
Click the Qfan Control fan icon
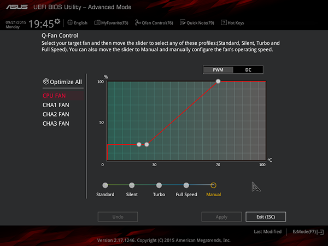[x=138, y=22]
